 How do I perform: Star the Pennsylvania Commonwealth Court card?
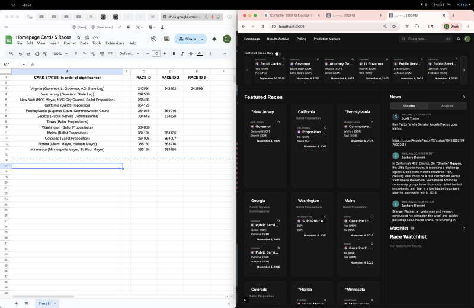click(x=372, y=122)
